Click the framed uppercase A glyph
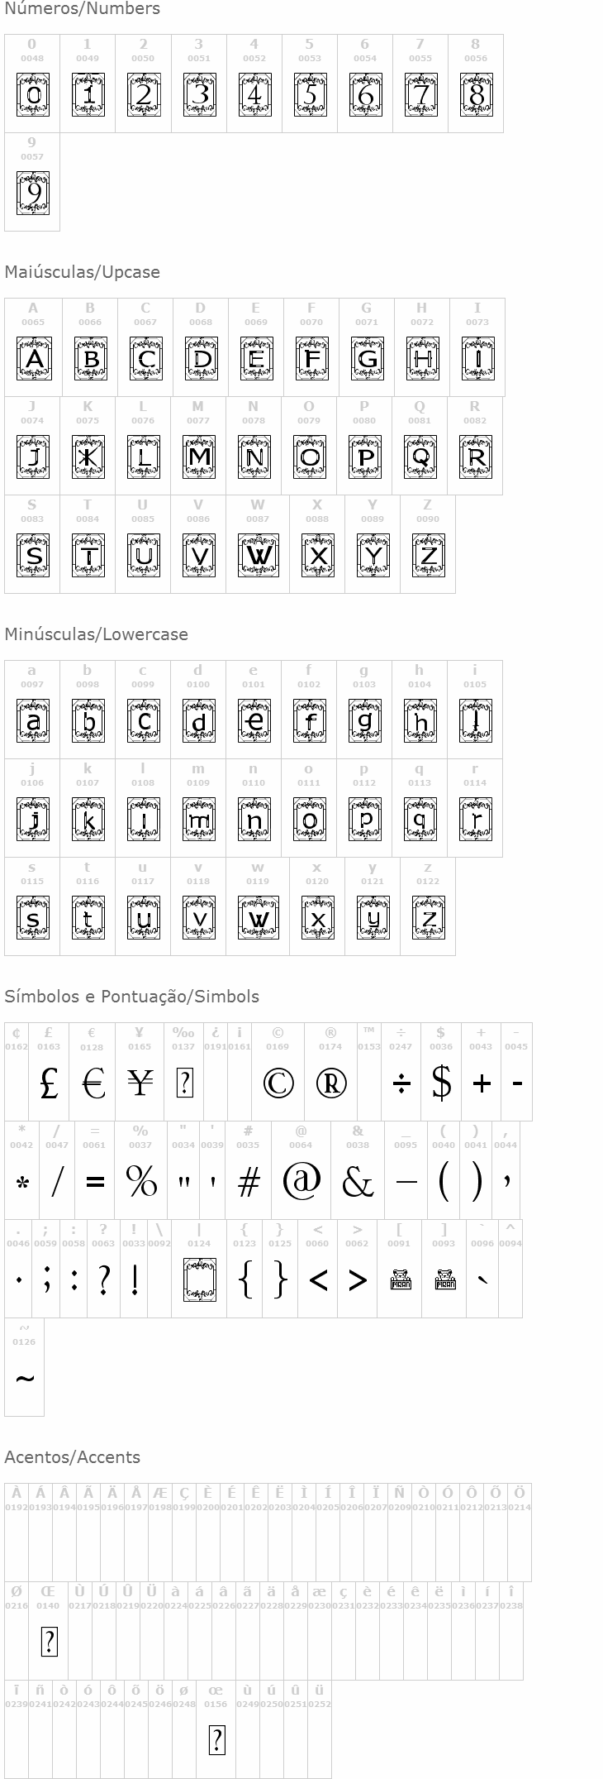This screenshot has height=1779, width=603. click(x=34, y=358)
